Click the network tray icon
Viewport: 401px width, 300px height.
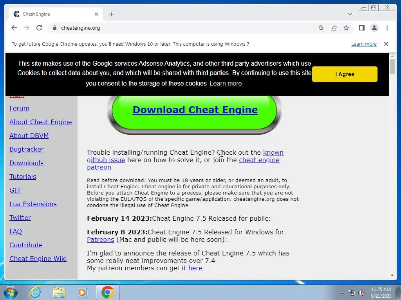[x=352, y=293]
